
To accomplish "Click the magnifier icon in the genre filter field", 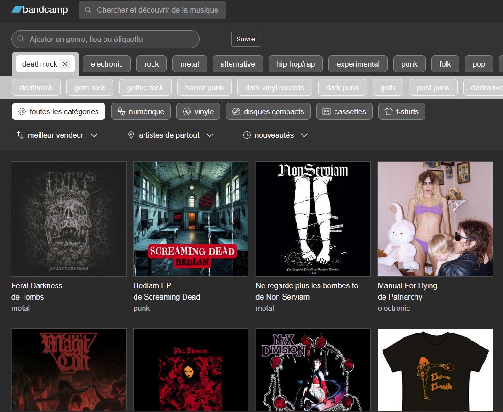I will tap(21, 39).
